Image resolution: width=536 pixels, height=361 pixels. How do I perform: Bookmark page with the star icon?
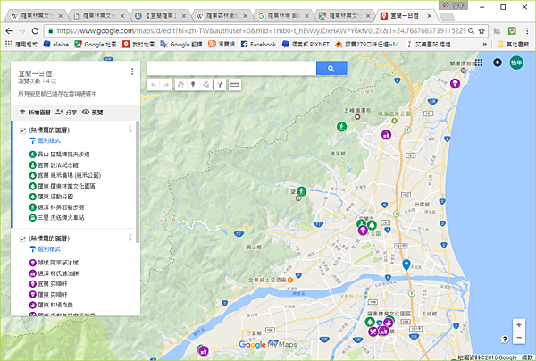[482, 31]
